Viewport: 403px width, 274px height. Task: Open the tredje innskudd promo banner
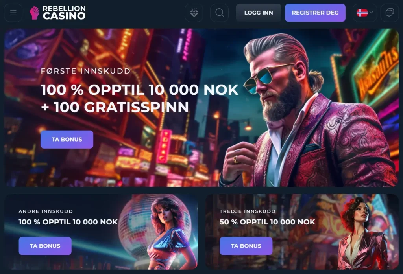[302, 232]
